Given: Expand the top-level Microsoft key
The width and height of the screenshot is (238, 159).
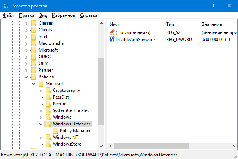Looking at the screenshot, I should coord(27,50).
